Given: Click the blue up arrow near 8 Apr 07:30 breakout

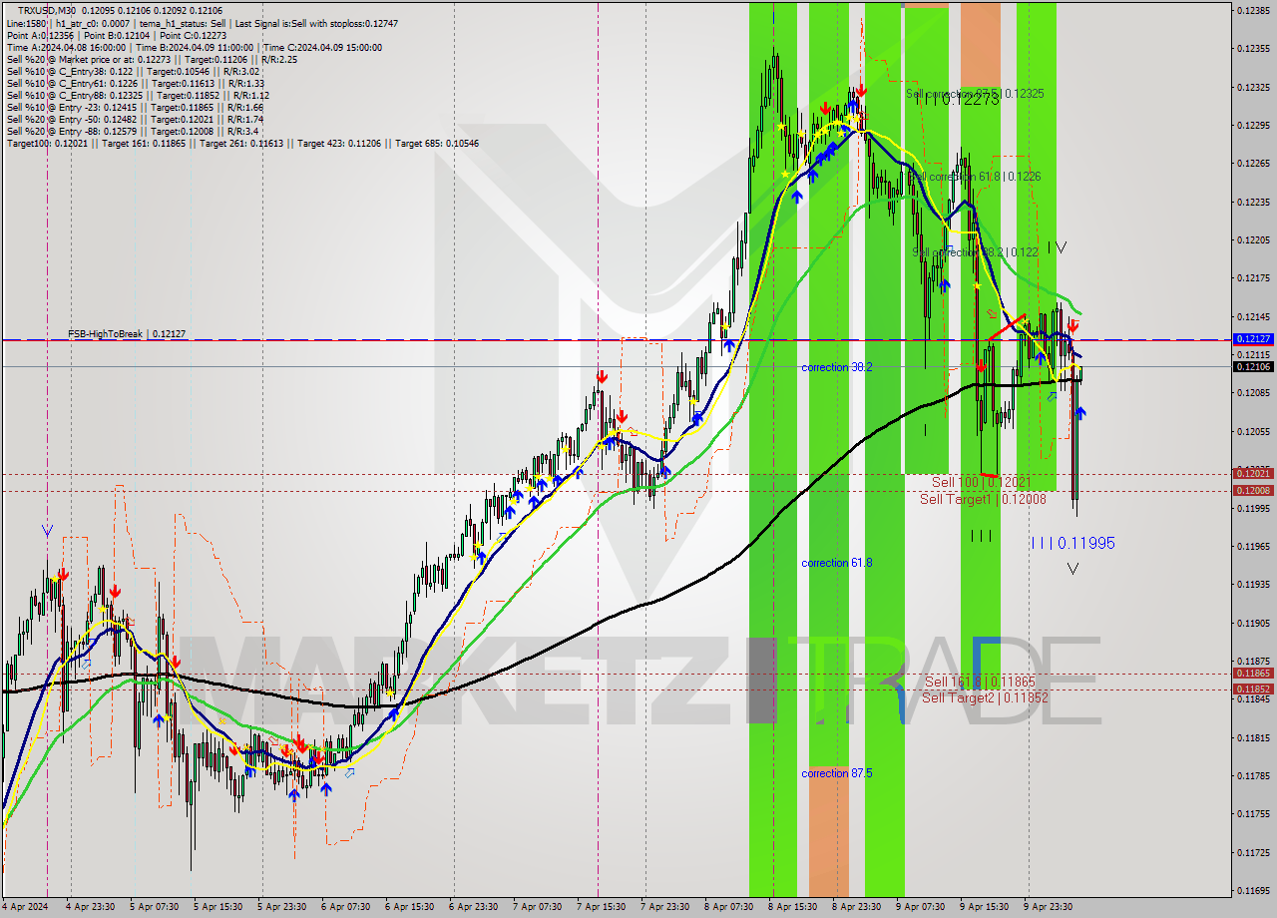Looking at the screenshot, I should (x=731, y=344).
